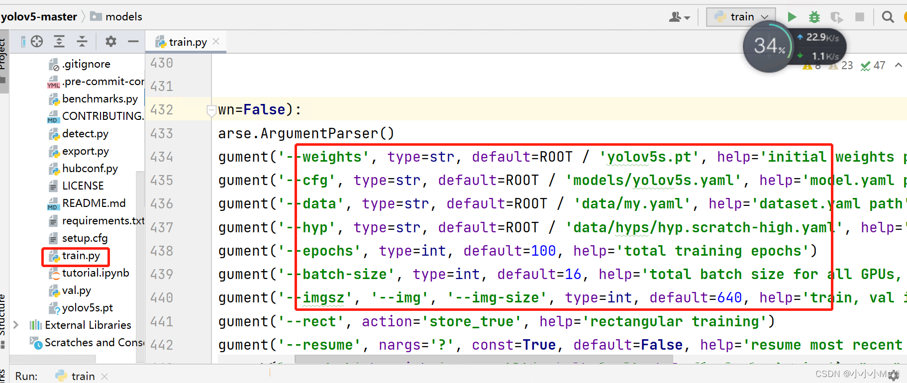Stop the running process
Image resolution: width=907 pixels, height=383 pixels.
(x=859, y=17)
